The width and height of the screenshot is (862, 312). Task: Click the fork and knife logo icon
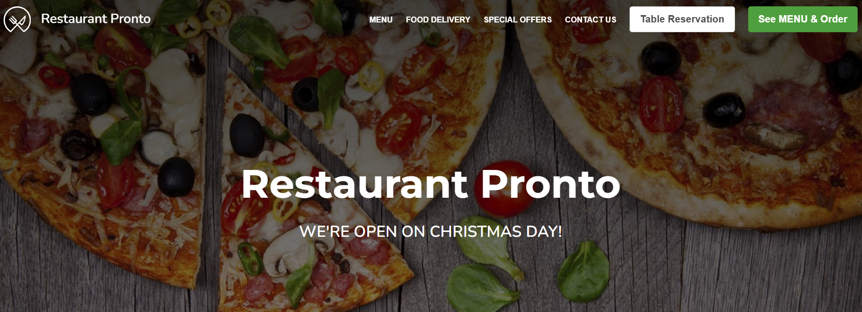17,20
